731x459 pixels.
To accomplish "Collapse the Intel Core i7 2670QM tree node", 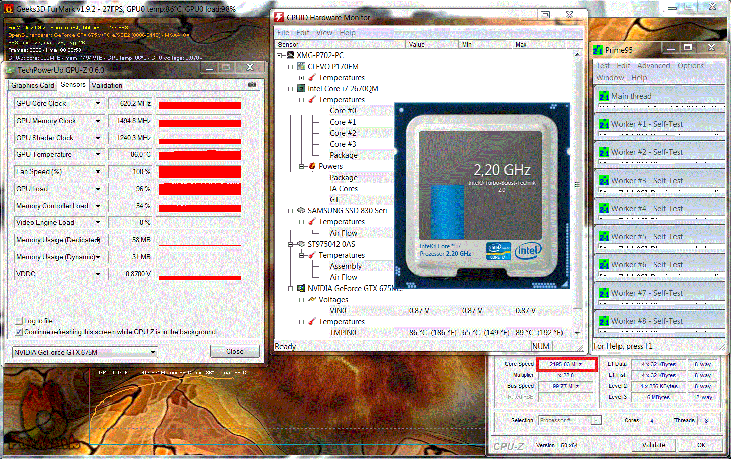I will (x=291, y=89).
